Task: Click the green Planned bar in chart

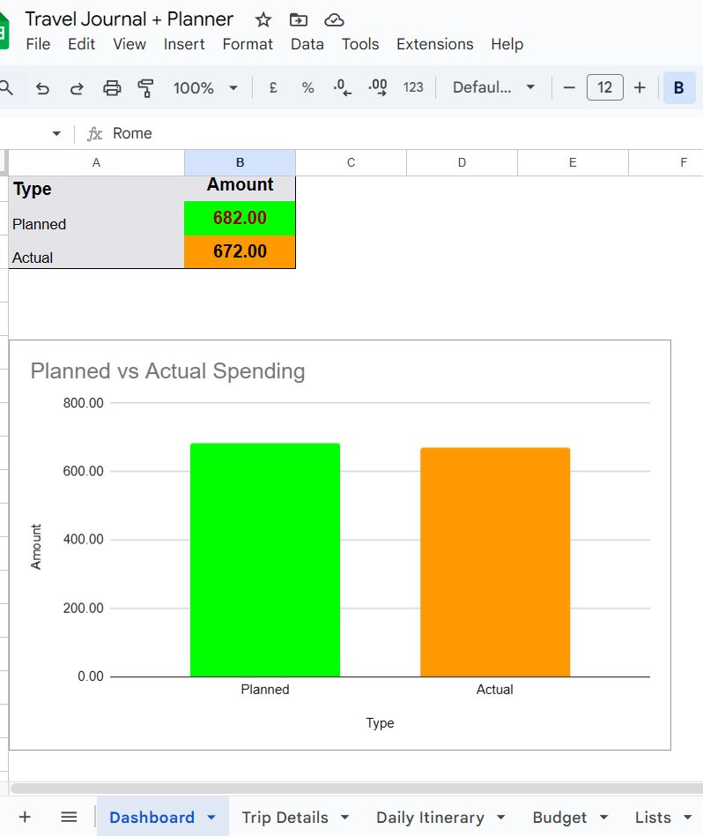Action: coord(265,559)
